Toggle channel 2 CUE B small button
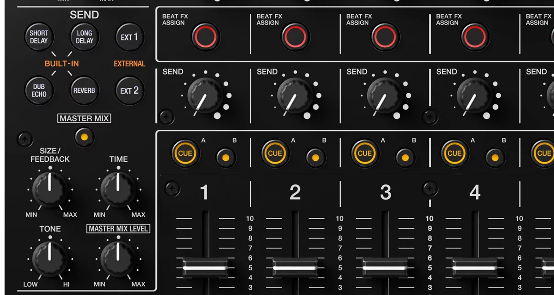The height and width of the screenshot is (295, 554). tap(315, 158)
